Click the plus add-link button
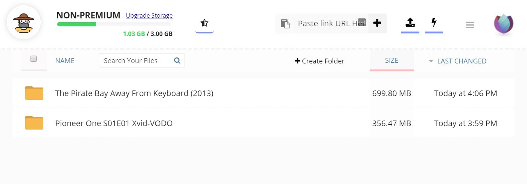 [377, 23]
